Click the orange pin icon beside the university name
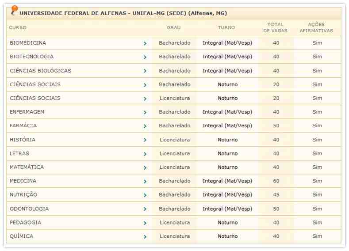This screenshot has height=251, width=349. pos(14,10)
